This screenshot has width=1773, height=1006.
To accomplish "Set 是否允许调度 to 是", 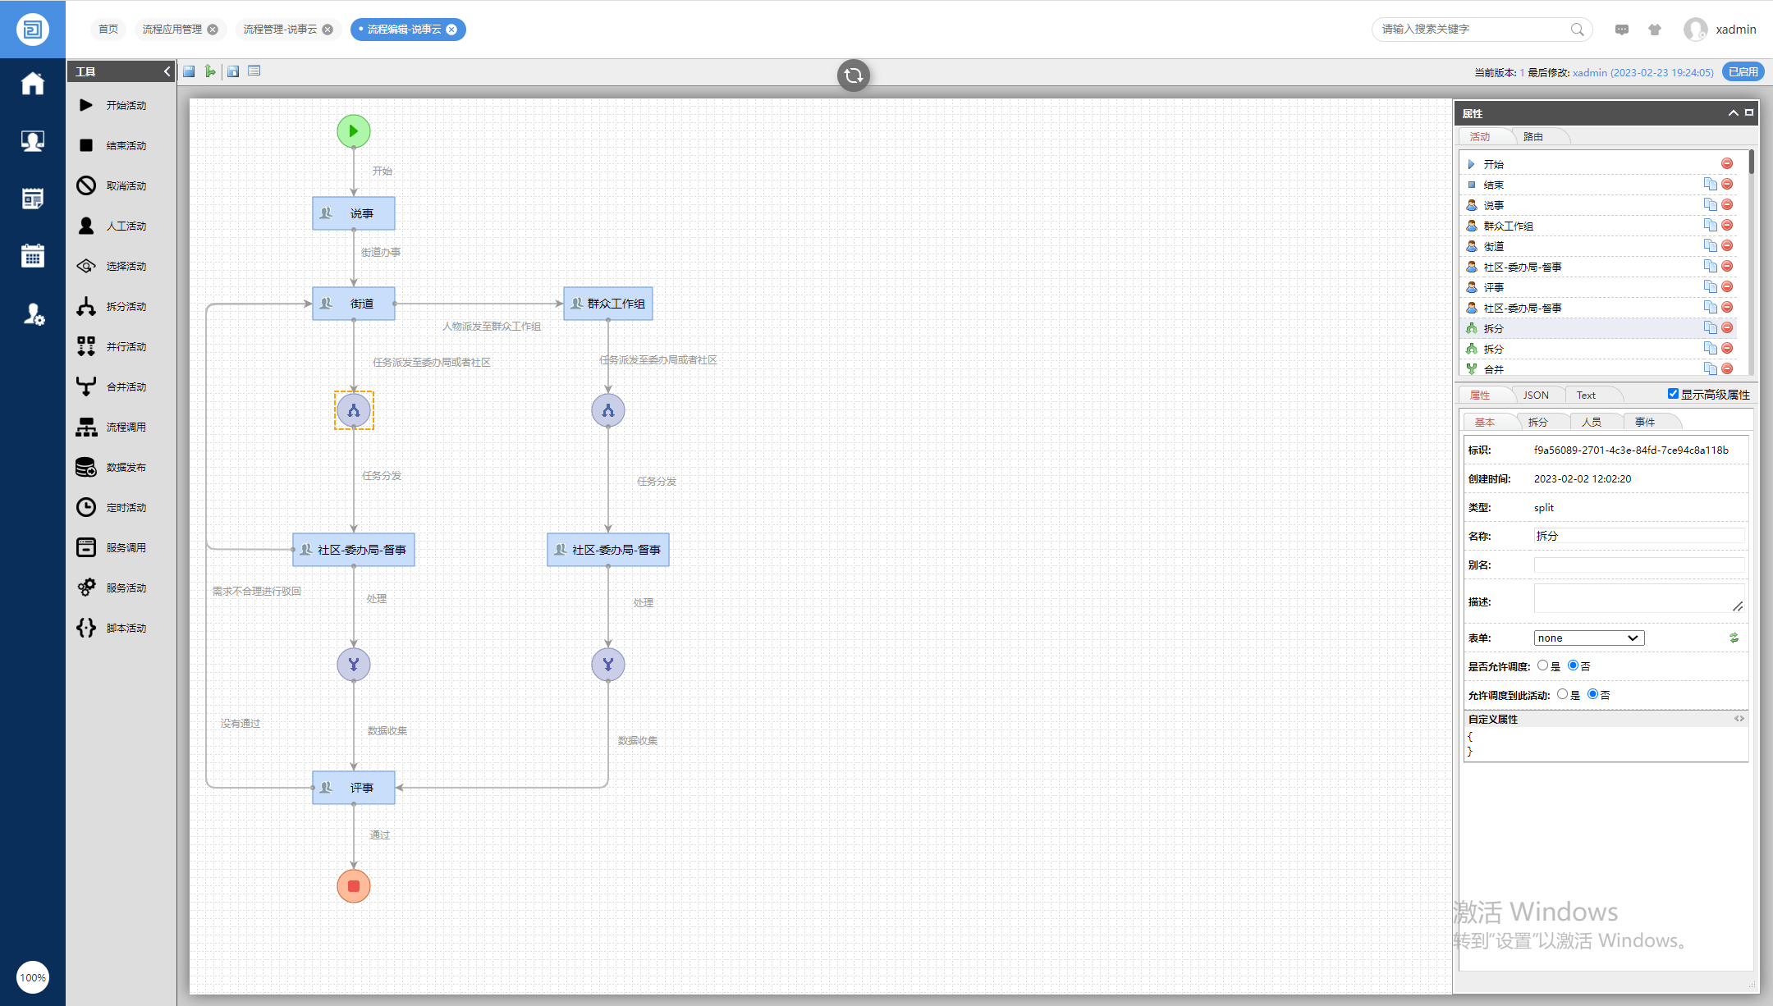I will click(x=1543, y=665).
